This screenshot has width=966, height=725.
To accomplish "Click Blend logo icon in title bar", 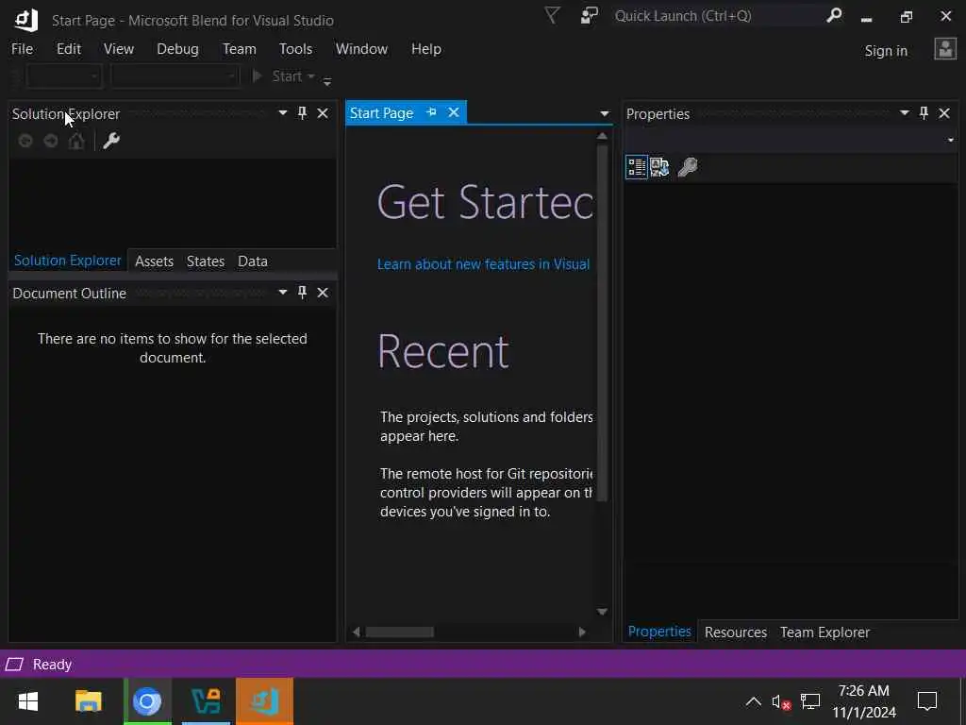I will pos(25,20).
